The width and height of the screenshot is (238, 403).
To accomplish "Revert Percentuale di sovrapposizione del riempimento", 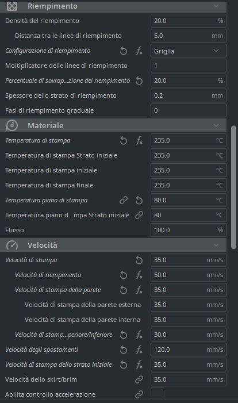I will [x=139, y=80].
